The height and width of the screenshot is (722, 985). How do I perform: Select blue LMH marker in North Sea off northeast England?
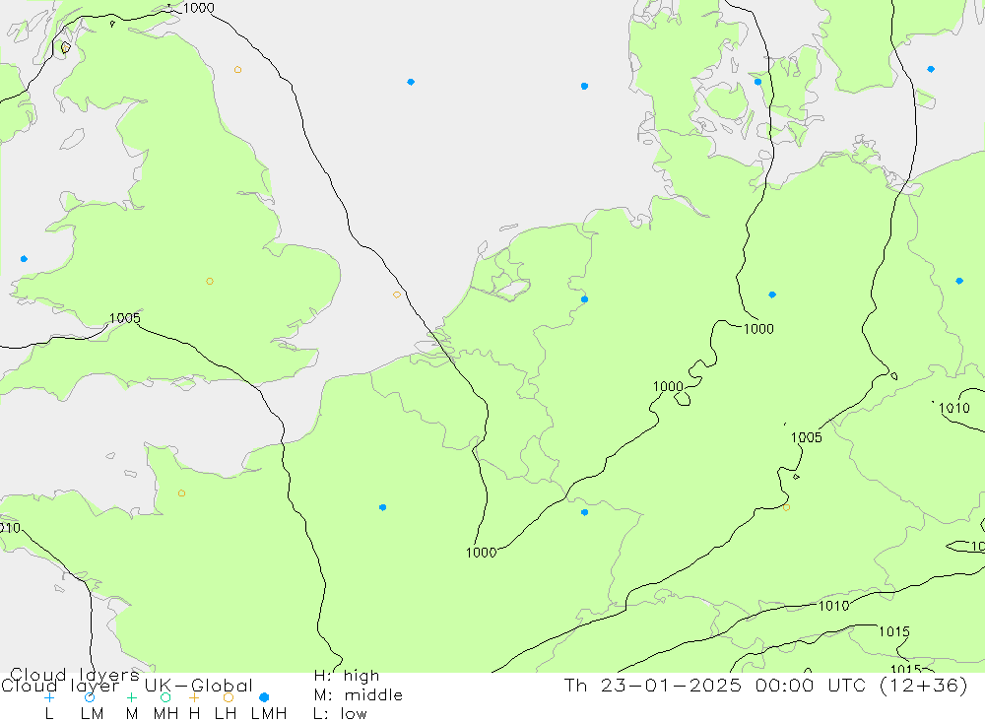click(411, 82)
